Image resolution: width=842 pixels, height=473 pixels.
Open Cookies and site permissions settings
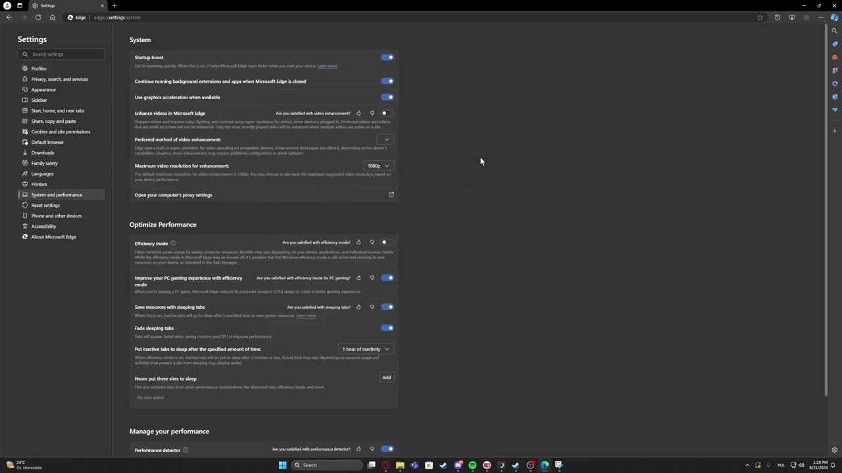(x=61, y=131)
